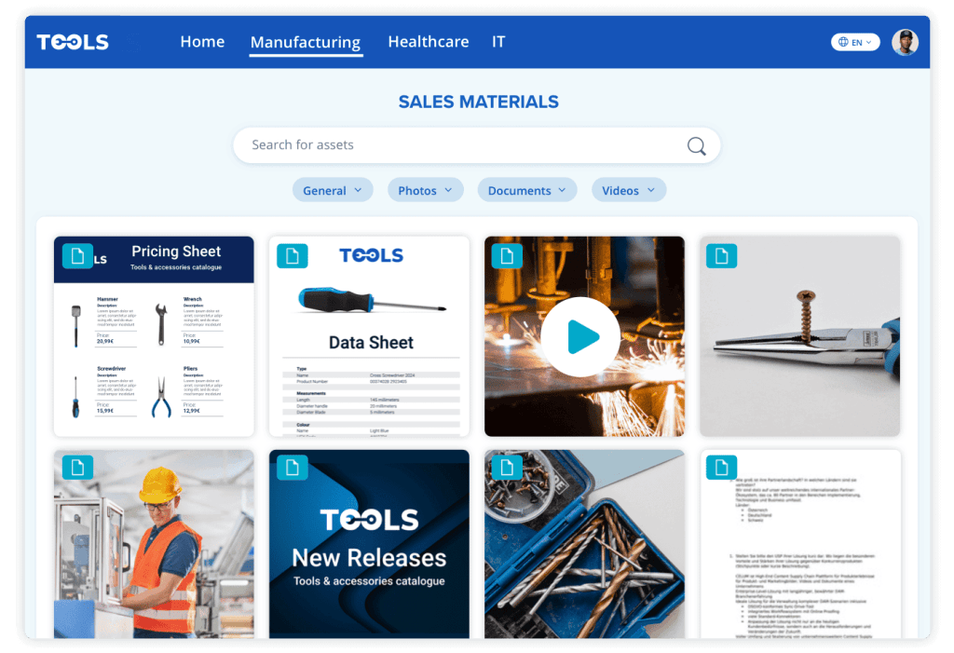This screenshot has height=653, width=954.
Task: Click the globe icon in the language selector
Action: (x=841, y=41)
